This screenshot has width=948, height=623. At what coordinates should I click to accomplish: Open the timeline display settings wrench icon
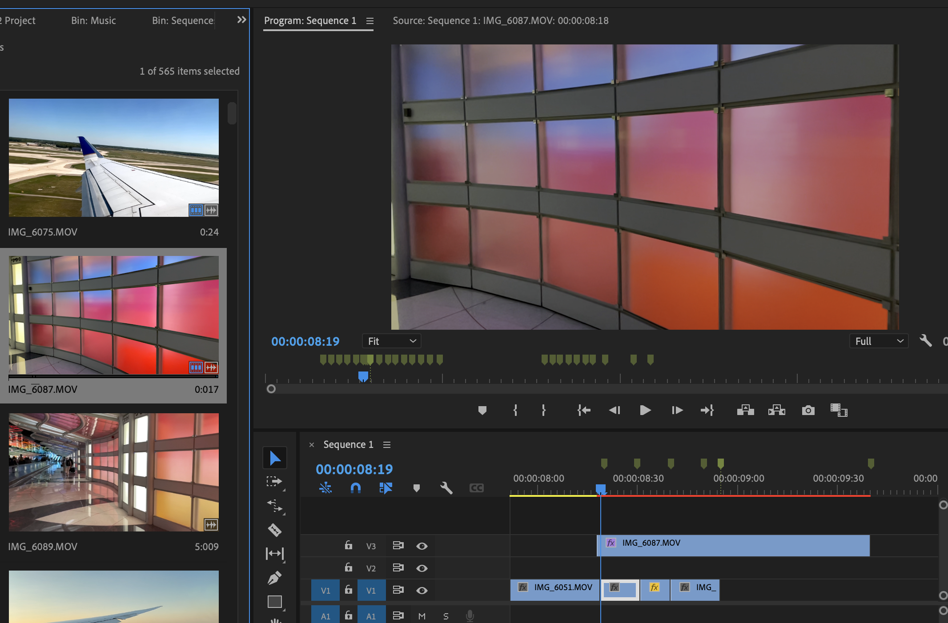pos(446,487)
